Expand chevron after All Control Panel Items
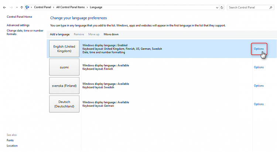277x152 pixels. tap(87, 7)
